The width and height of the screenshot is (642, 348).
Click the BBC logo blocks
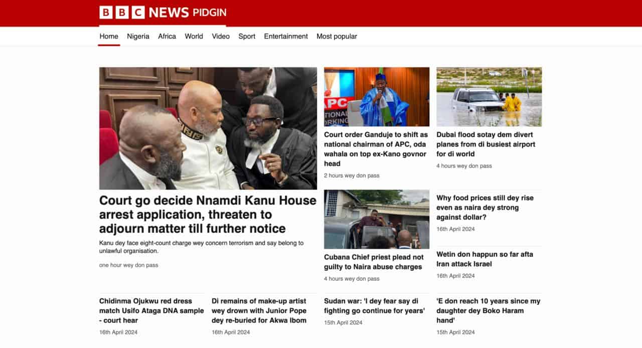122,13
